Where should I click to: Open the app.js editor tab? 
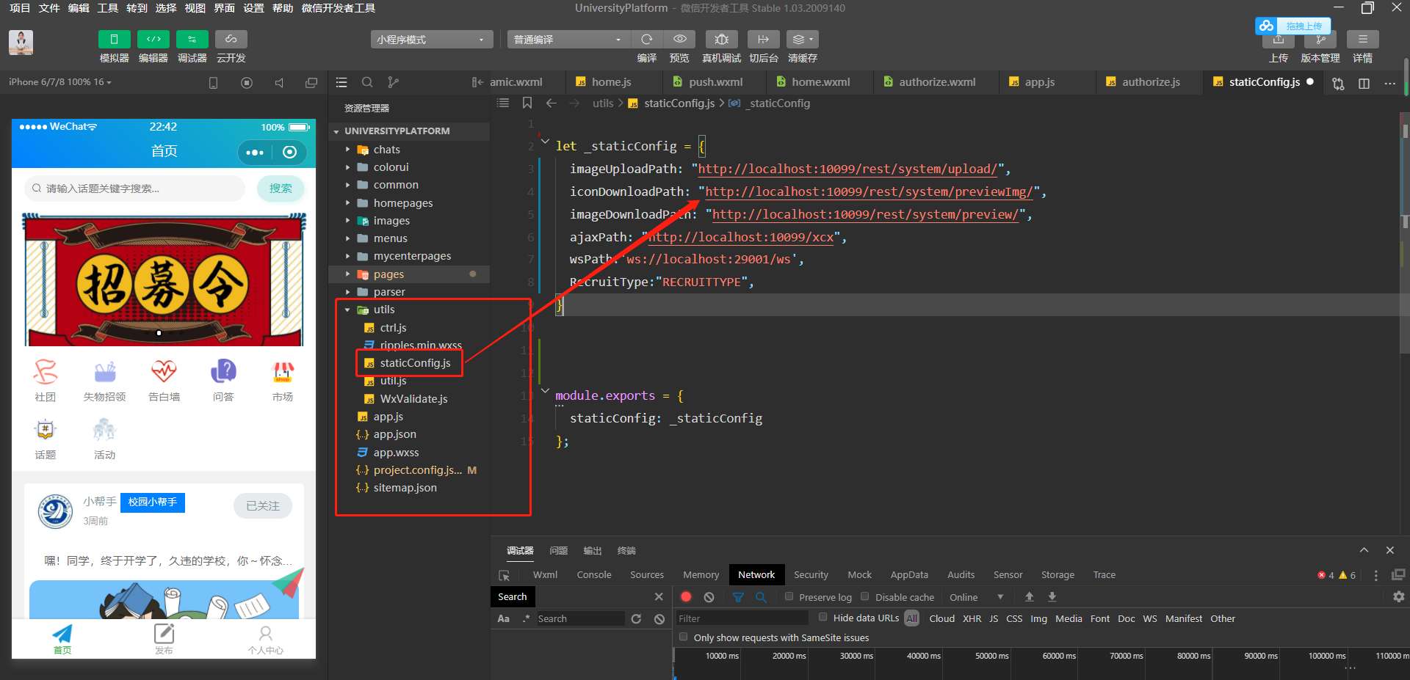pos(1039,82)
